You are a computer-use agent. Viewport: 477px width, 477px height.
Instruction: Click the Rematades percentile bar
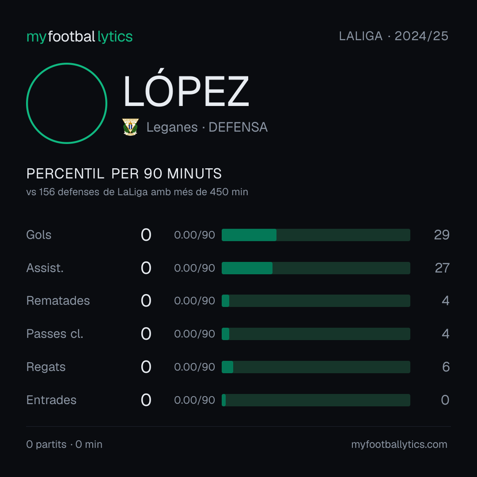coord(316,301)
